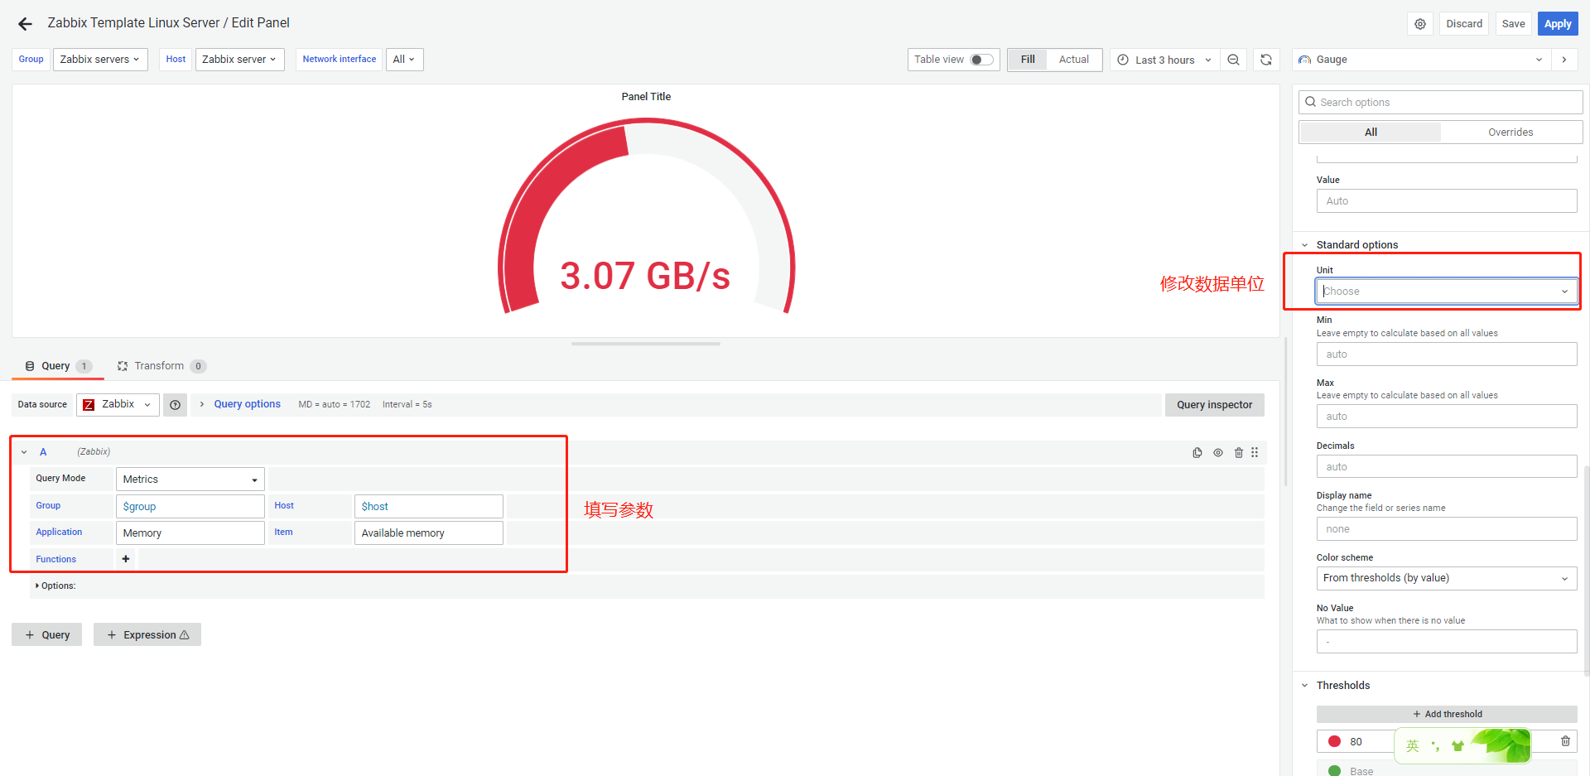Click Save button

[x=1513, y=24]
